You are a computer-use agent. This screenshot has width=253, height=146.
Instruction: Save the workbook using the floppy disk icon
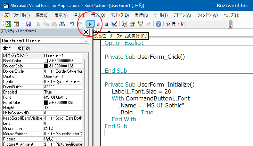[x=28, y=24]
